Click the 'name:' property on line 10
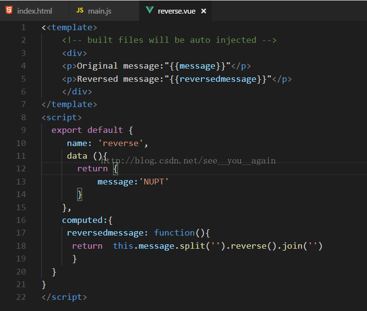The height and width of the screenshot is (311, 367). [x=79, y=143]
